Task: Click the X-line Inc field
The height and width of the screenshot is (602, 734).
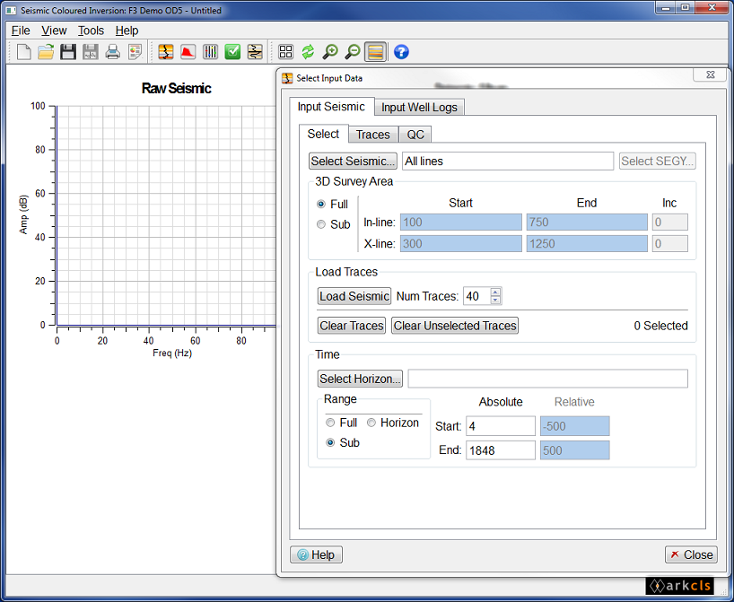Action: click(x=670, y=243)
